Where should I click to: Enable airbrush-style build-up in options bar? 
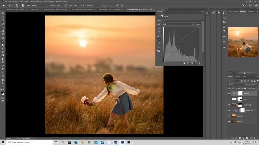83,6
